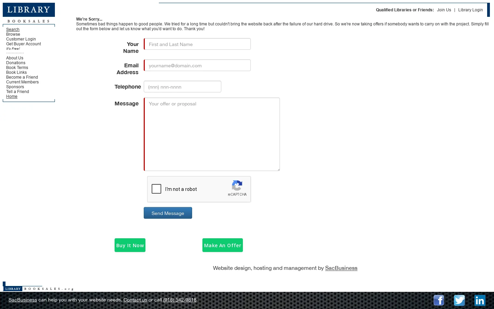
Task: Open Book Terms in the sidebar
Action: pos(17,68)
